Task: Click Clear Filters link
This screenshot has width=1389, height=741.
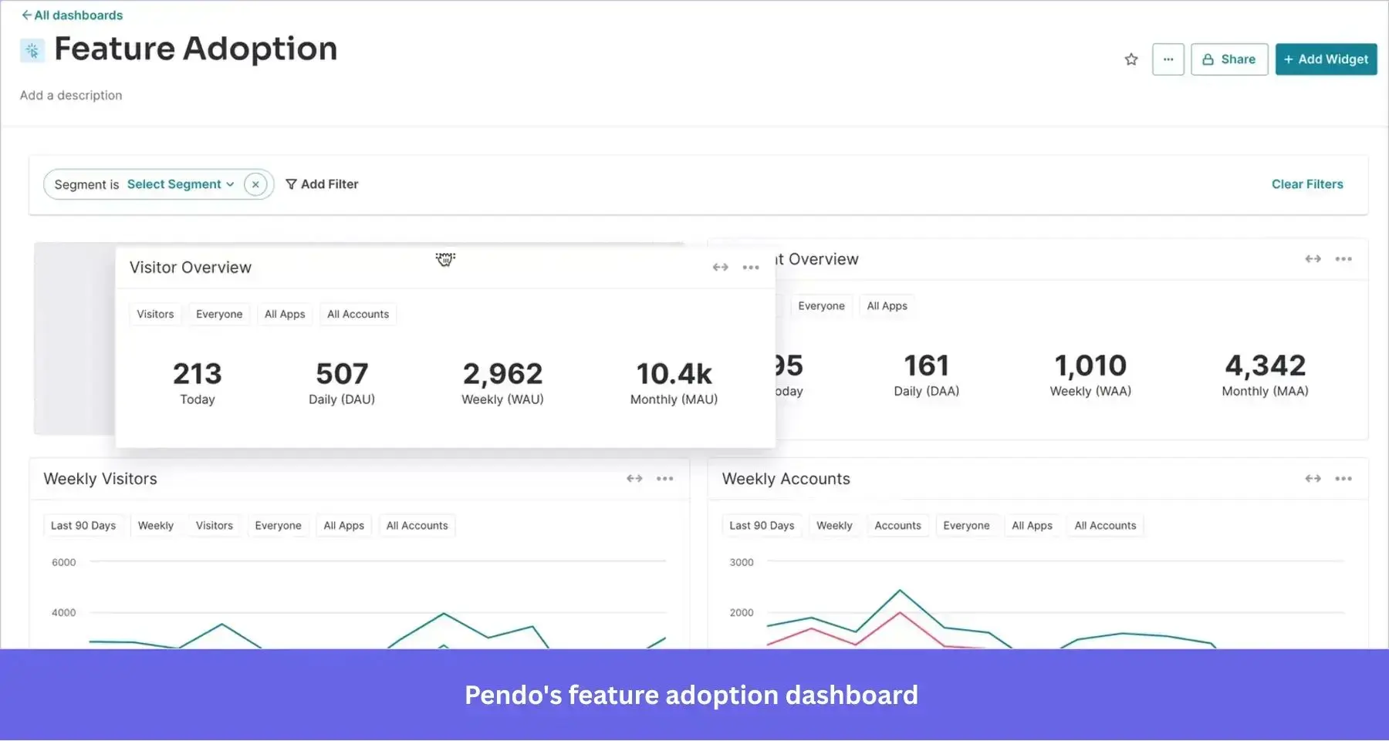Action: pos(1307,184)
